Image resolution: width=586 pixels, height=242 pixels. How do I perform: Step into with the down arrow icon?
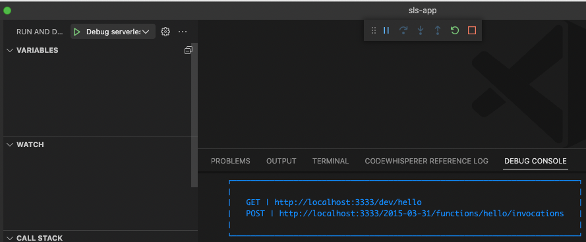421,30
